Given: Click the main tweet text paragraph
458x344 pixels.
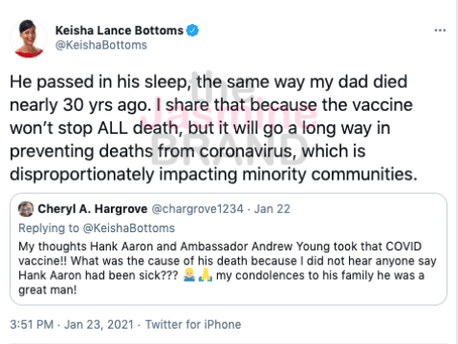Looking at the screenshot, I should 213,128.
